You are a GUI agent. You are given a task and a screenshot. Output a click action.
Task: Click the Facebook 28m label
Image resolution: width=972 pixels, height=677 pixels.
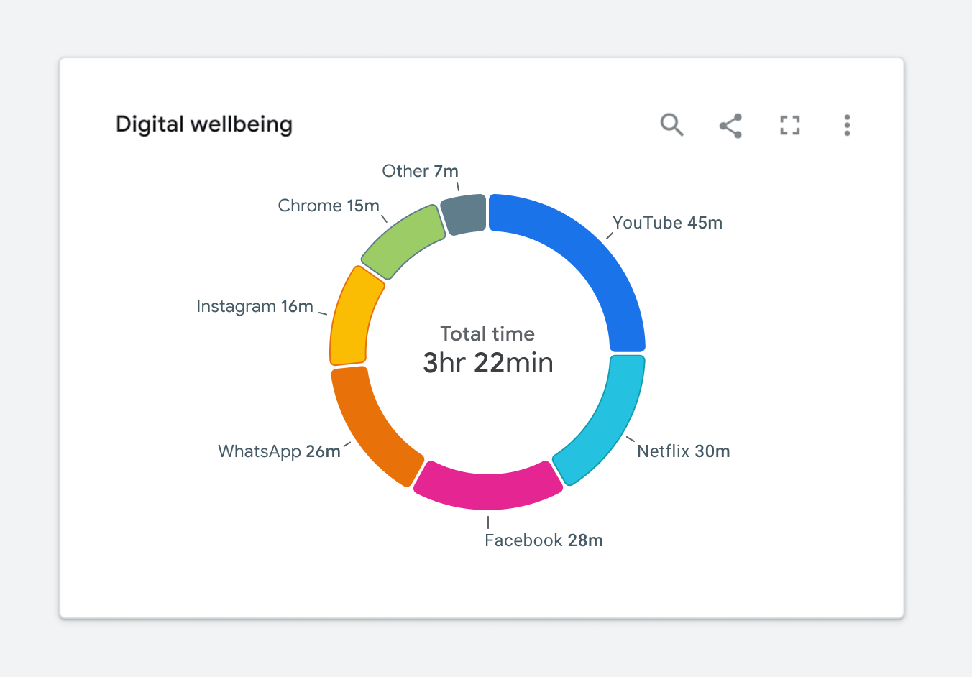pyautogui.click(x=544, y=540)
